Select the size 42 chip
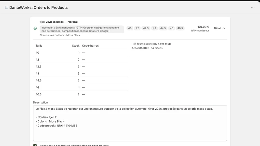Screen dimensions: 260x146 tap(137, 28)
